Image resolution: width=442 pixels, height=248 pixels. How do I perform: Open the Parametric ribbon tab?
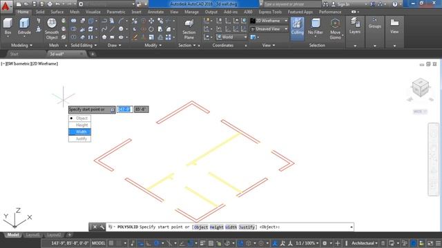116,12
